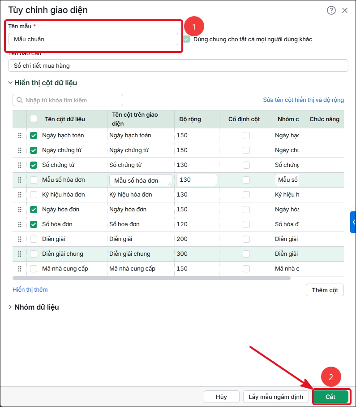Click the search magnifier icon
The image size is (356, 407).
[x=19, y=100]
